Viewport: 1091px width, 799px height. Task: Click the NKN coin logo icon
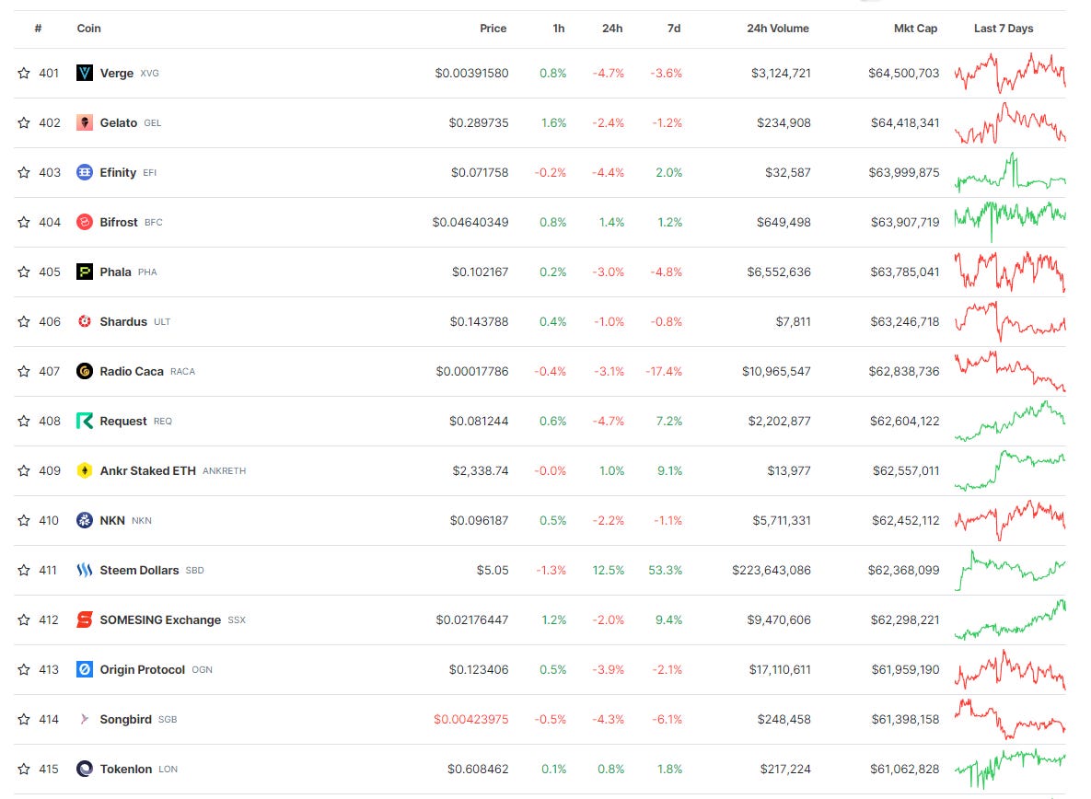pos(84,520)
